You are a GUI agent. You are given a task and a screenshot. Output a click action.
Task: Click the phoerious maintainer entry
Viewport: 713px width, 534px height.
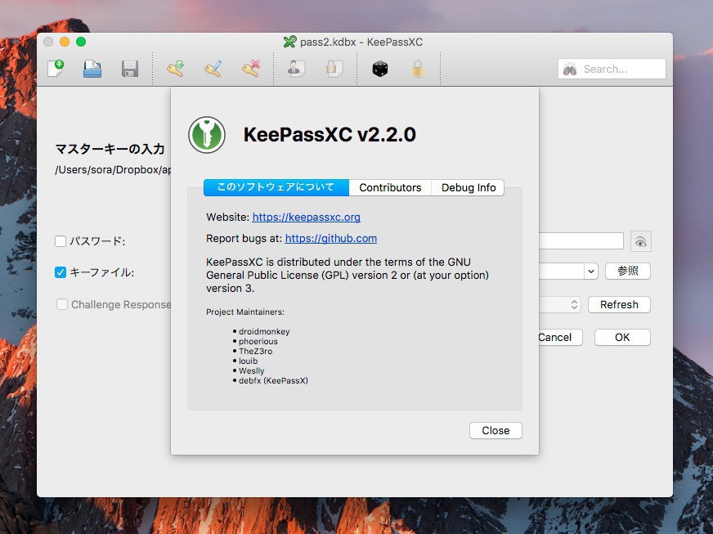click(258, 341)
